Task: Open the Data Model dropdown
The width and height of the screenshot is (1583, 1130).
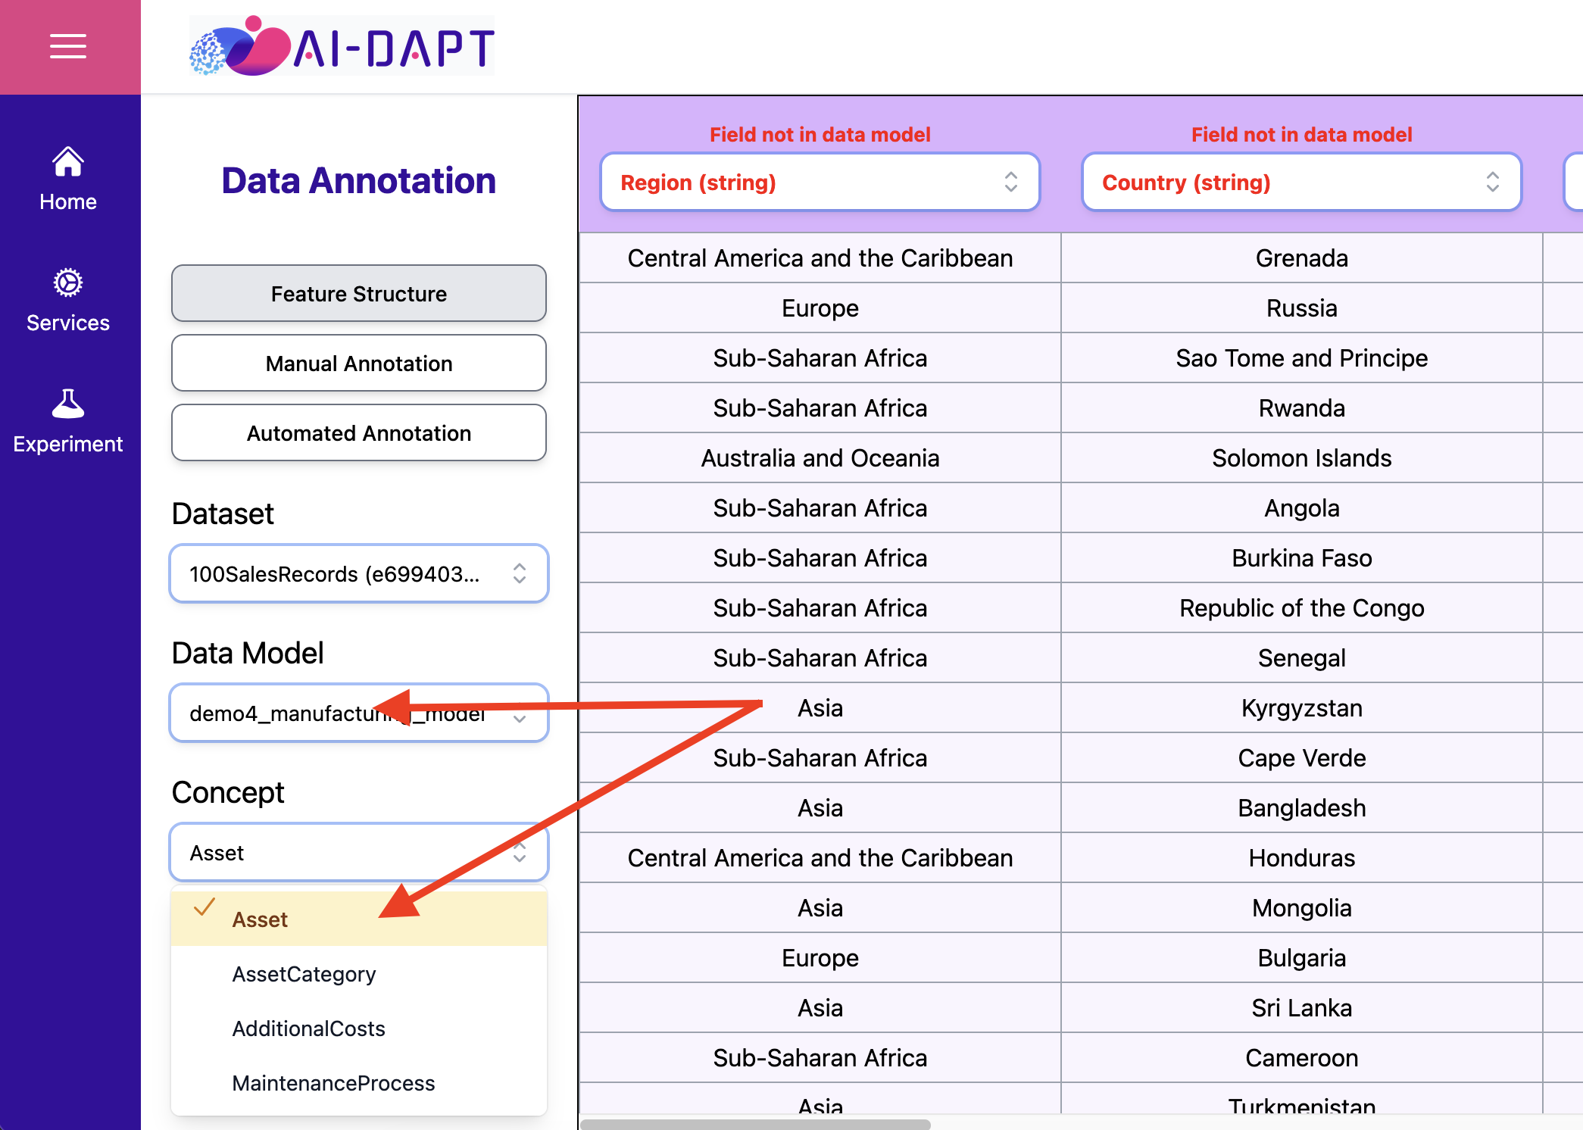Action: point(359,713)
